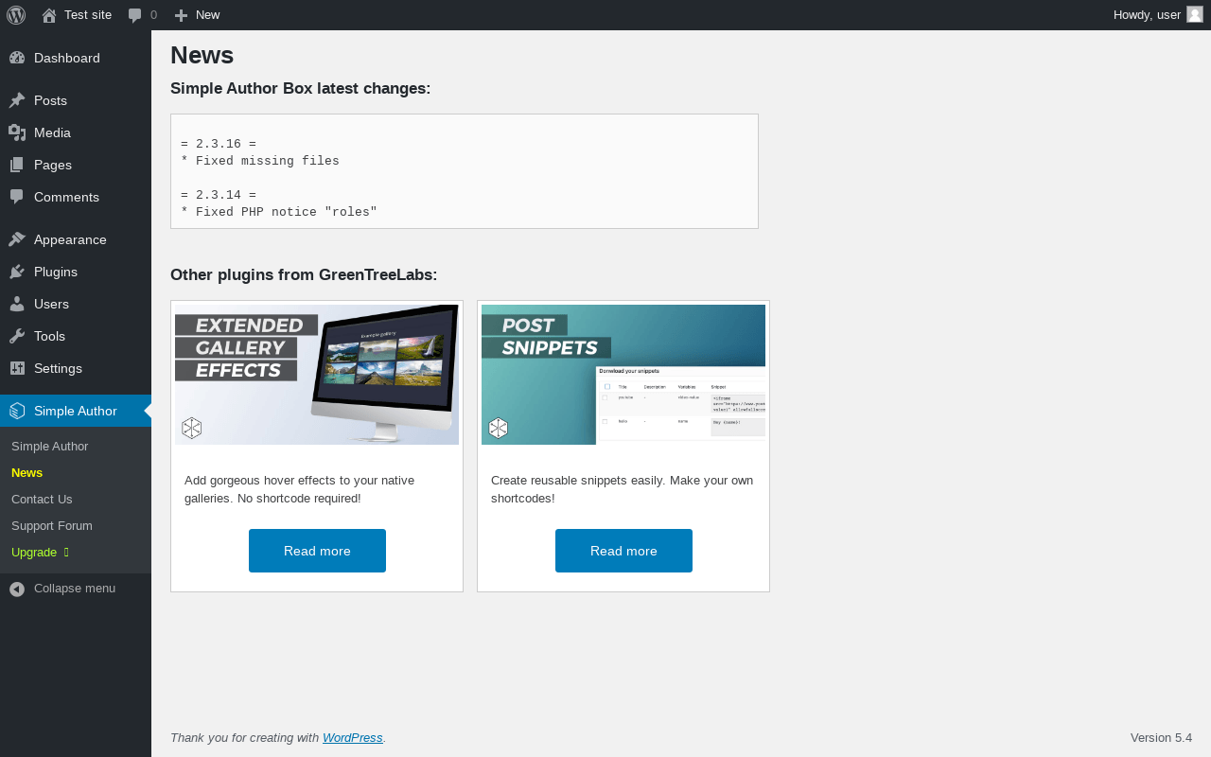Click the "= 2.3.16 =" changelog line
The height and width of the screenshot is (757, 1211).
click(219, 144)
